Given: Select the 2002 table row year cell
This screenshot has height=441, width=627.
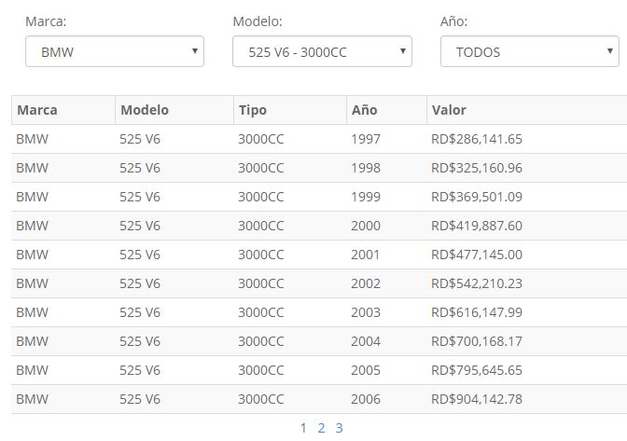Looking at the screenshot, I should pyautogui.click(x=366, y=283).
